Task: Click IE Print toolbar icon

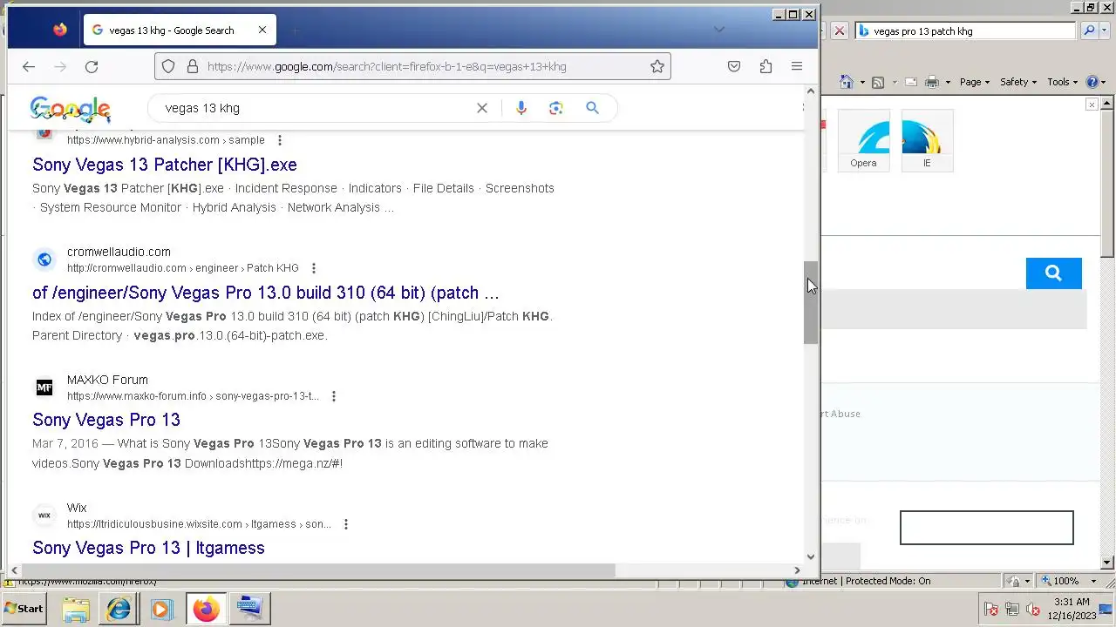Action: pos(931,82)
